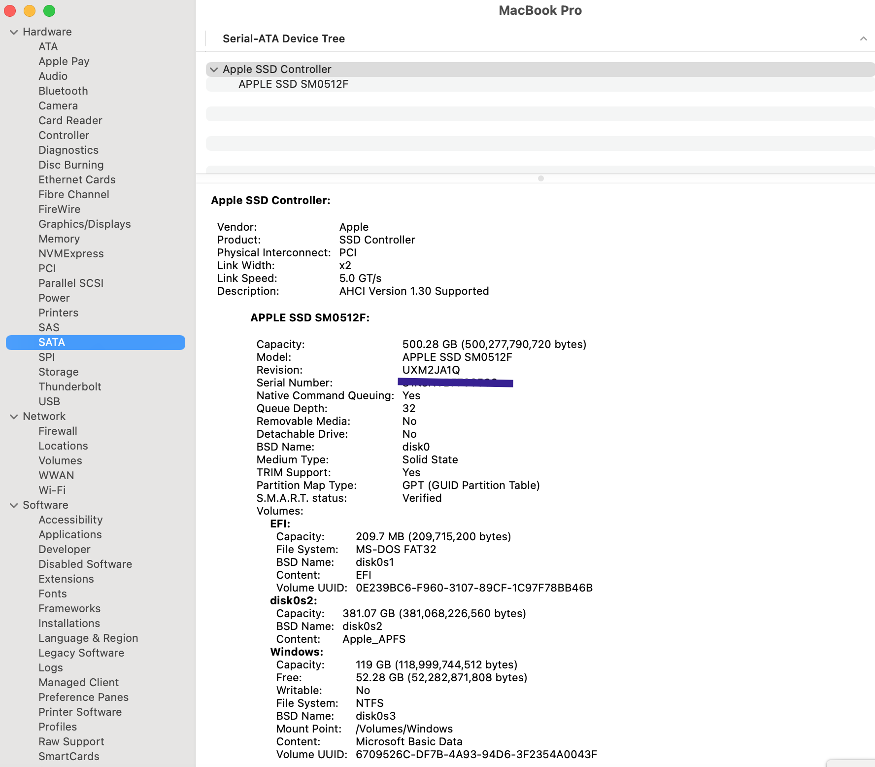The width and height of the screenshot is (875, 767).
Task: Open Preference Panes category
Action: (x=84, y=697)
